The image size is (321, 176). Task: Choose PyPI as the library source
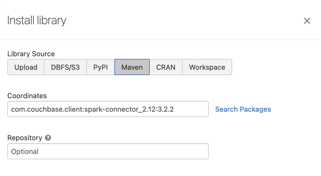(x=100, y=67)
